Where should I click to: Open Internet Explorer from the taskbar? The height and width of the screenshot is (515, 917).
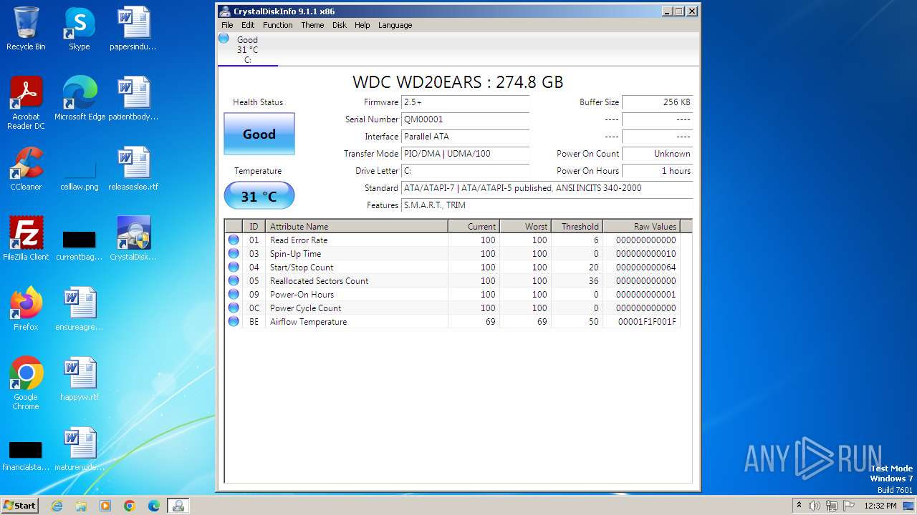point(57,506)
